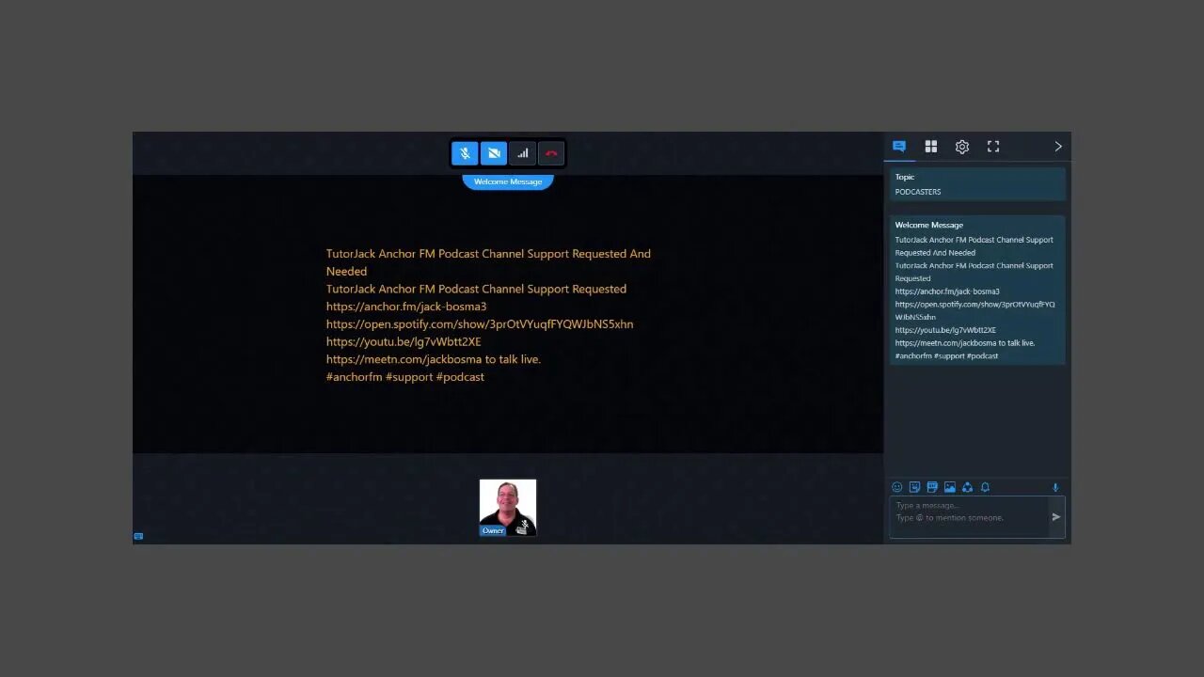Click the Welcome Message heading in the side panel

point(929,225)
